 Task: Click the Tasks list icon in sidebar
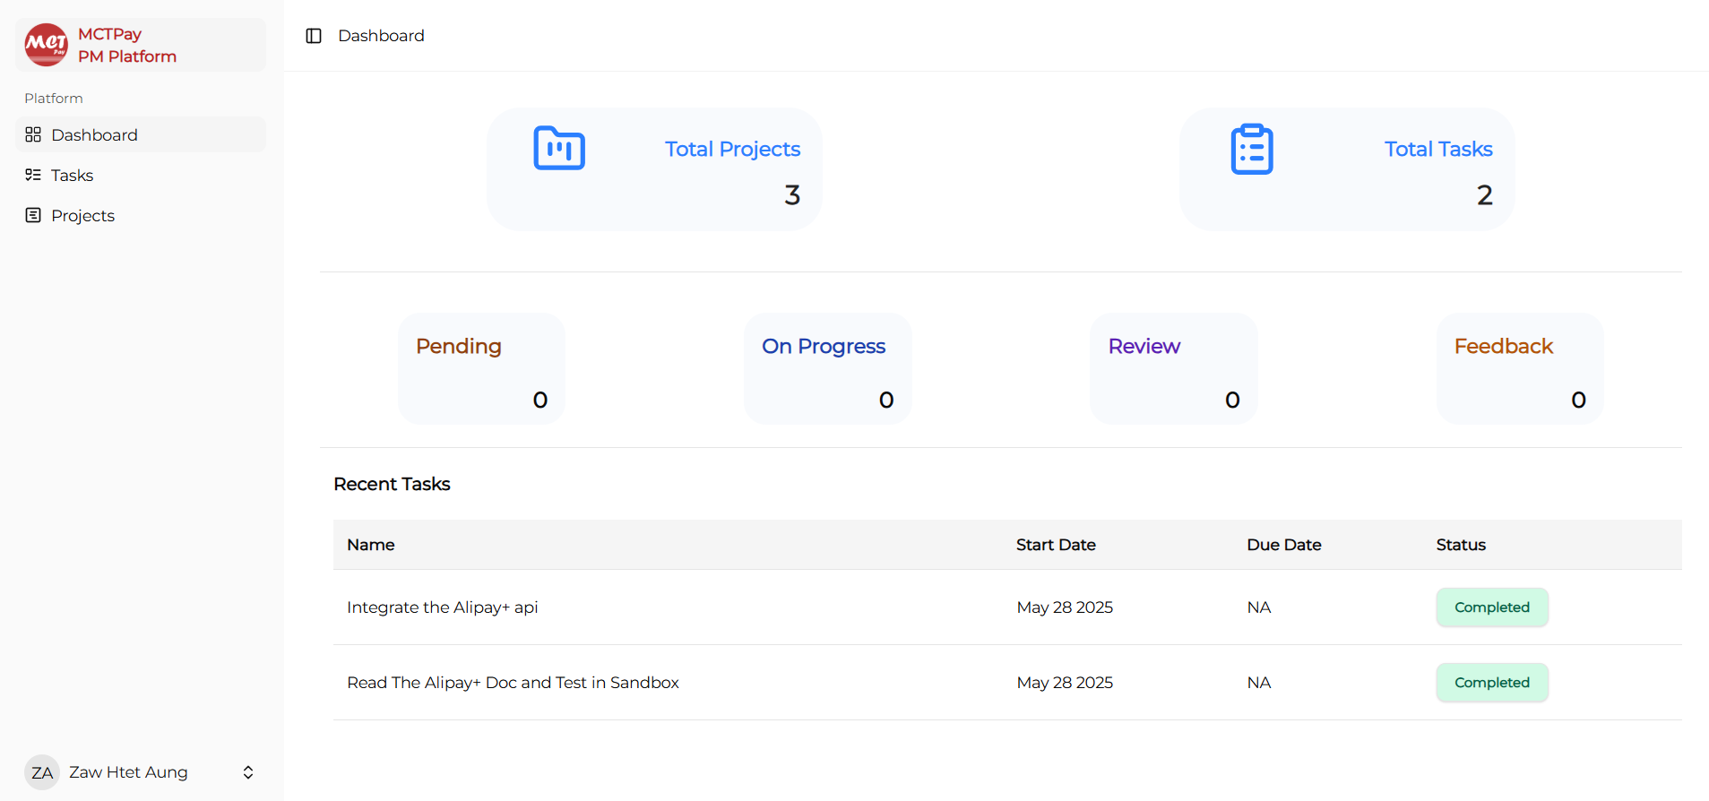click(x=33, y=175)
